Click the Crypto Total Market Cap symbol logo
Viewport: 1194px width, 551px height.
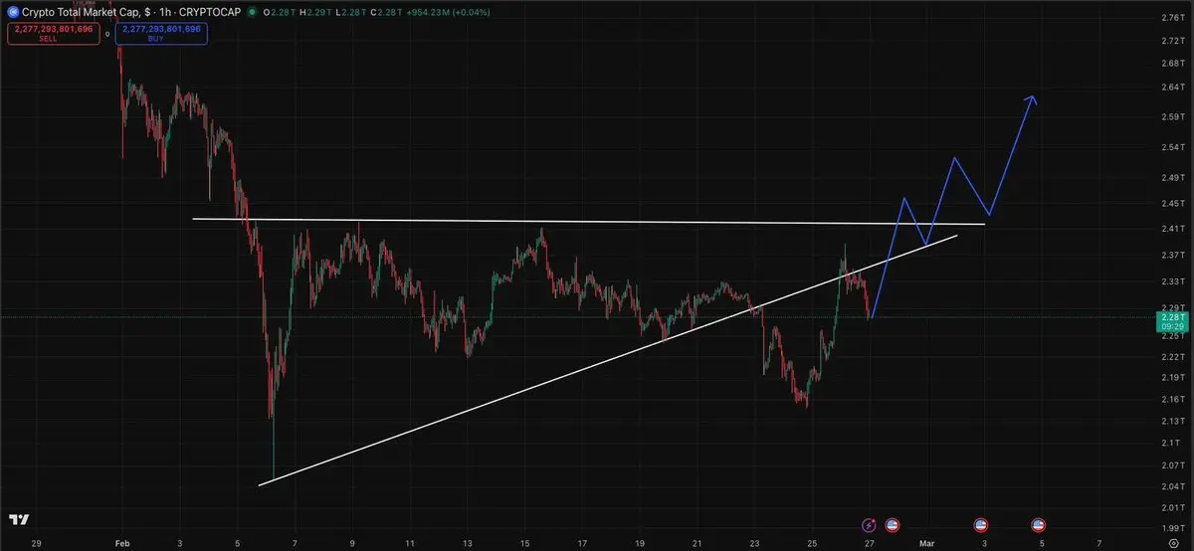pos(13,11)
